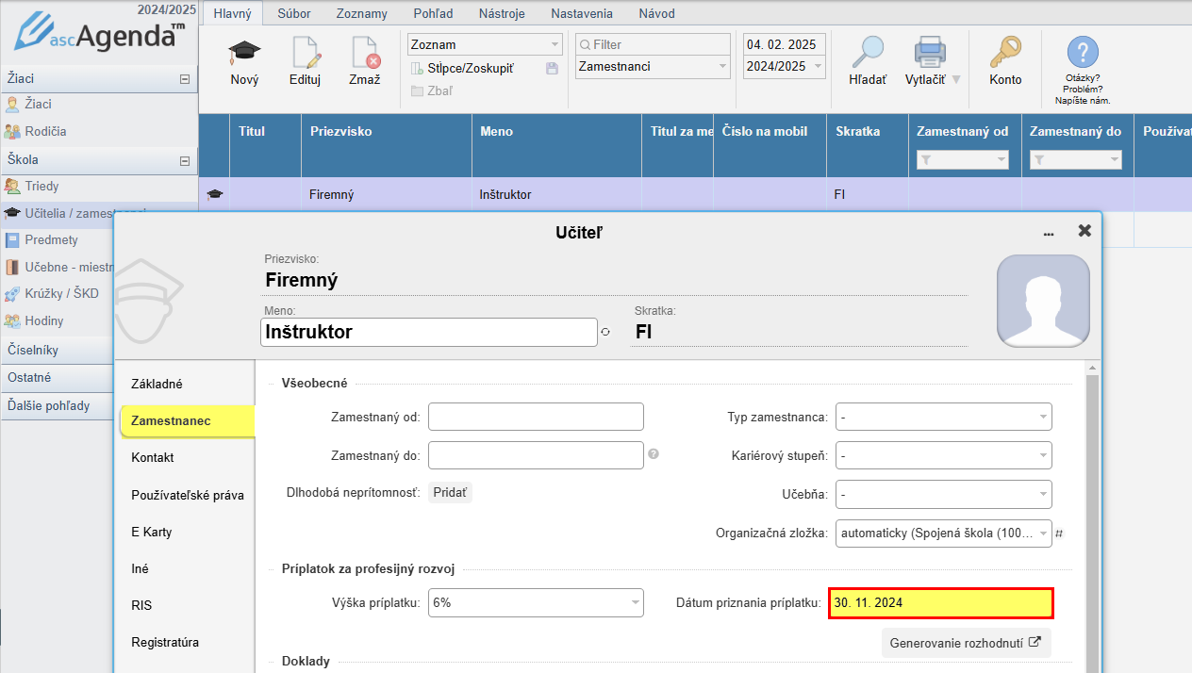Screen dimensions: 1192x673
Task: Click the save view floppy disk icon
Action: click(x=553, y=69)
